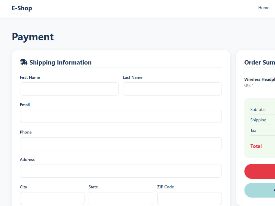The width and height of the screenshot is (275, 206).
Task: Focus the City input field
Action: (52, 199)
